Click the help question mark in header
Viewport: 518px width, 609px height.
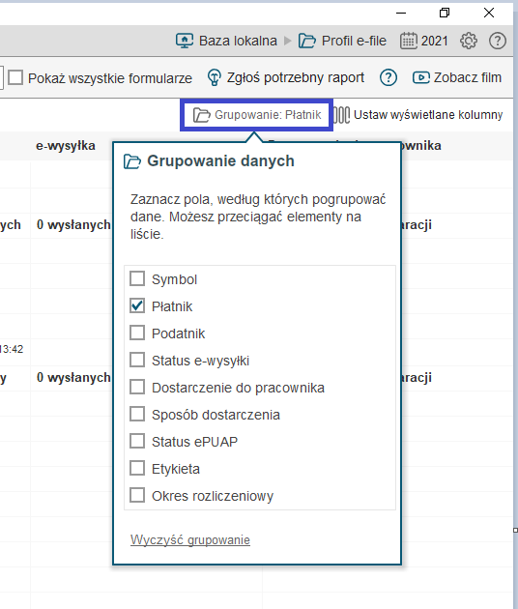pyautogui.click(x=498, y=41)
